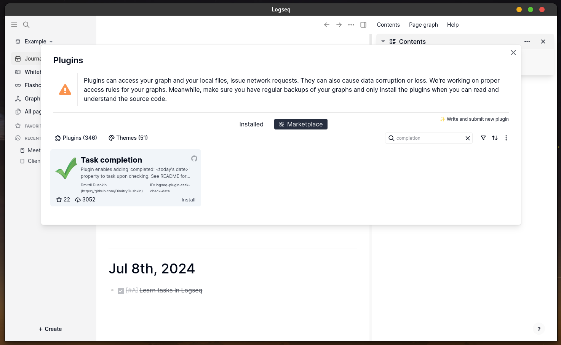This screenshot has height=345, width=561.
Task: Click the download count icon showing 3052
Action: pos(85,200)
